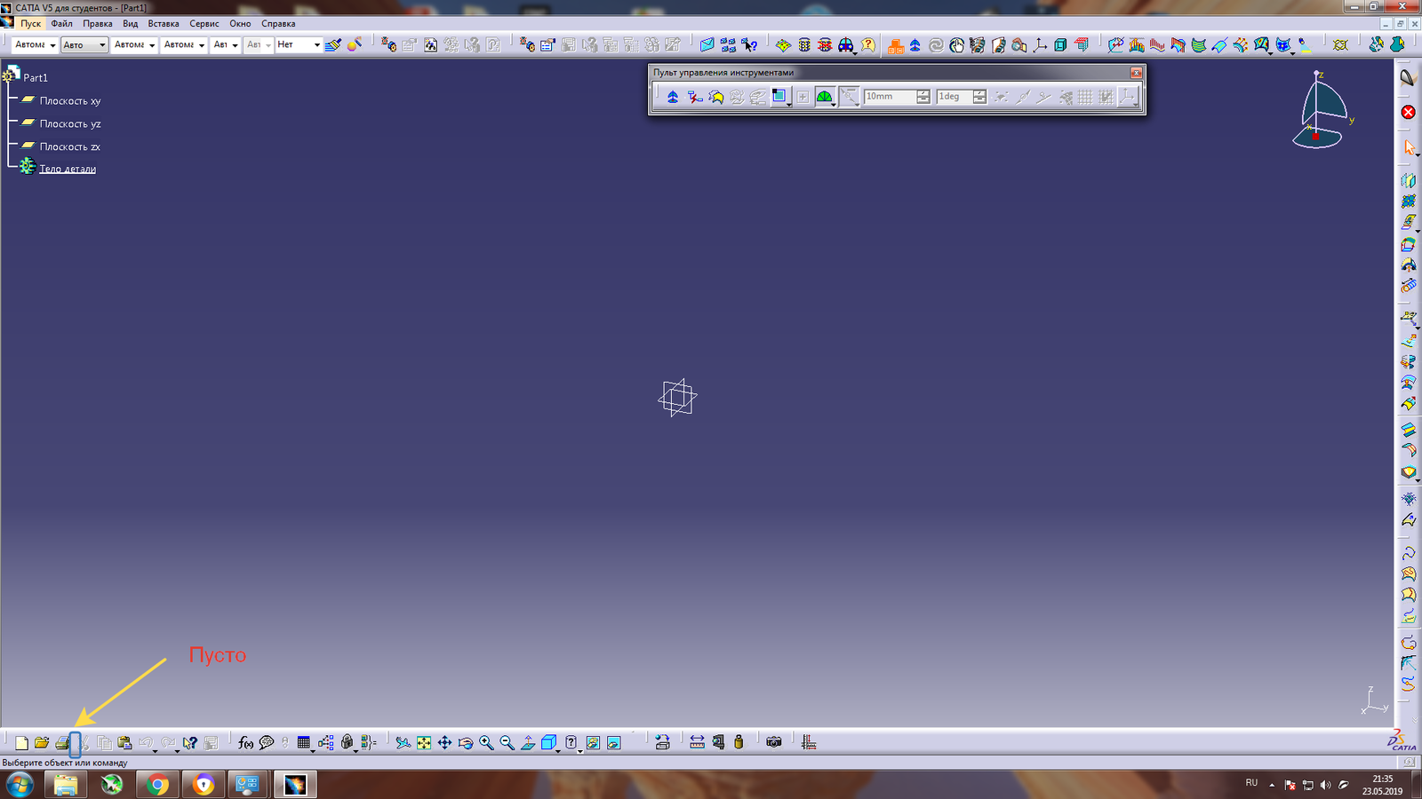Click the Paste clipboard icon
This screenshot has height=799, width=1422.
[125, 743]
